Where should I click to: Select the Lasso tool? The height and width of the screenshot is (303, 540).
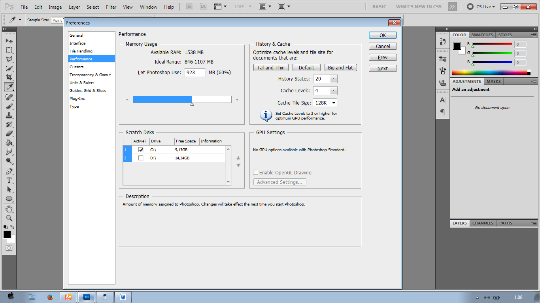(9, 59)
